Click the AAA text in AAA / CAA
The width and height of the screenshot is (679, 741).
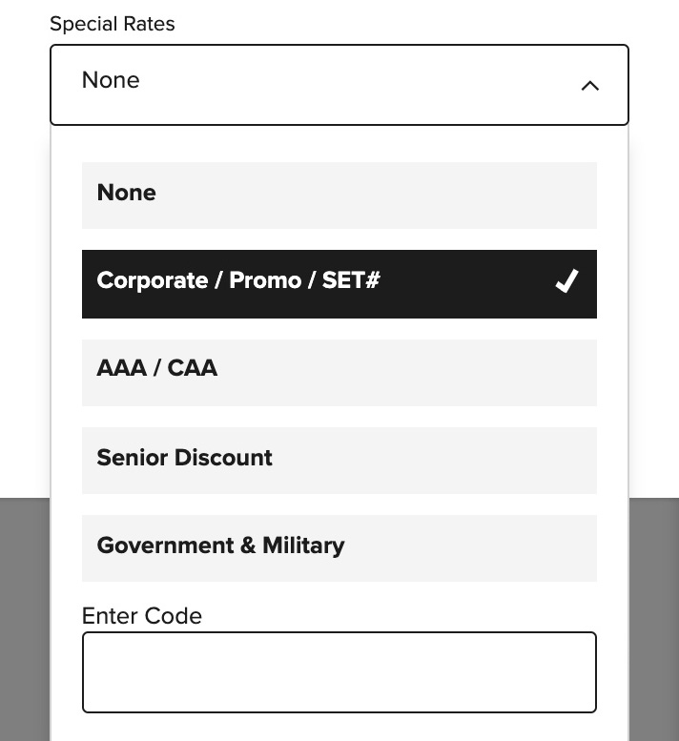pos(121,368)
